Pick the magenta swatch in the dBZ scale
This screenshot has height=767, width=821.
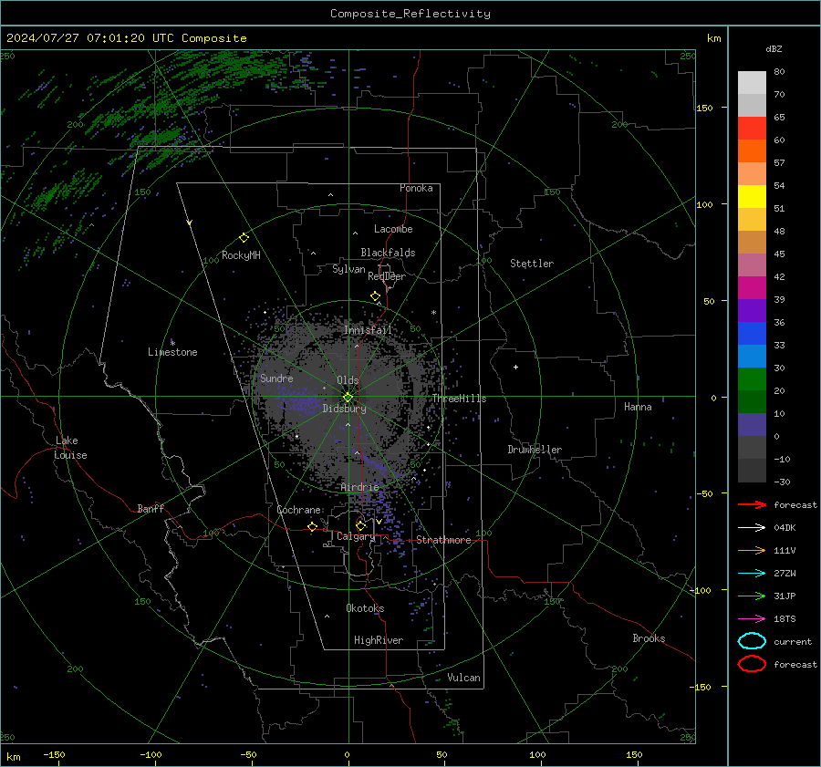pyautogui.click(x=752, y=288)
